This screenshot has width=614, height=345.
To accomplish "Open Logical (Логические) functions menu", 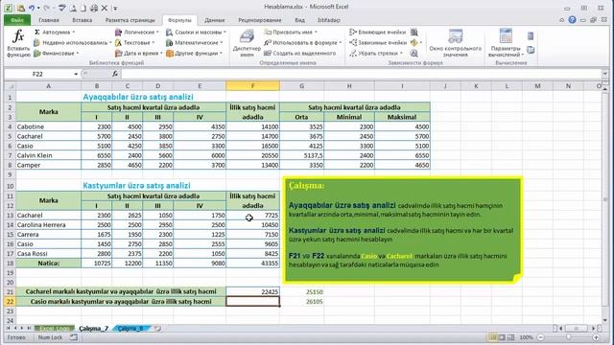I will click(137, 32).
